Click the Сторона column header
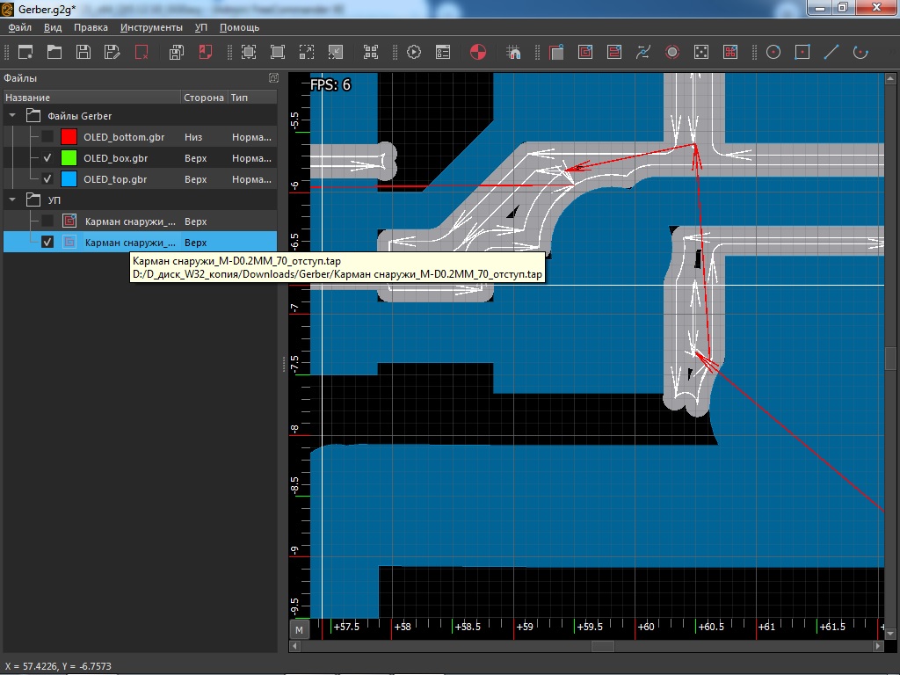900x675 pixels. 203,98
